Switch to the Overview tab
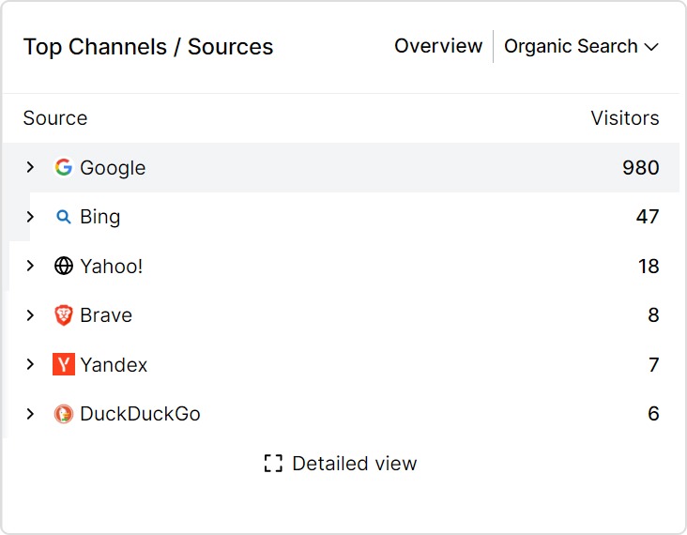The height and width of the screenshot is (535, 687). coord(438,46)
